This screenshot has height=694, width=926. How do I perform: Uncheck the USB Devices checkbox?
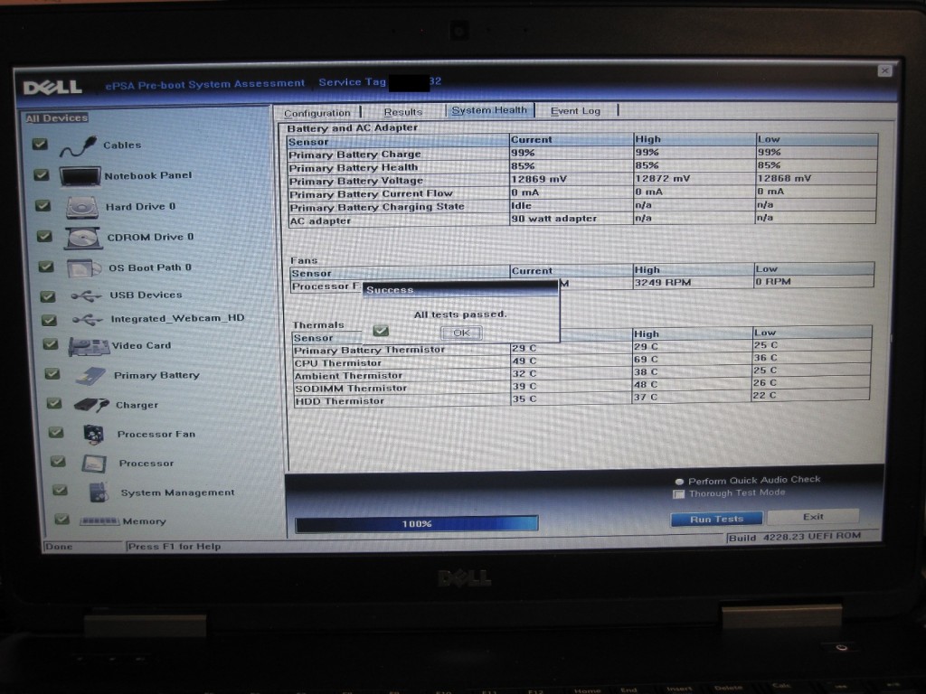click(48, 295)
